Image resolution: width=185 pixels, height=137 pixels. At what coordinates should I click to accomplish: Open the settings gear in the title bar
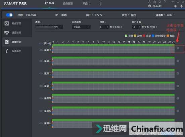tap(160, 2)
